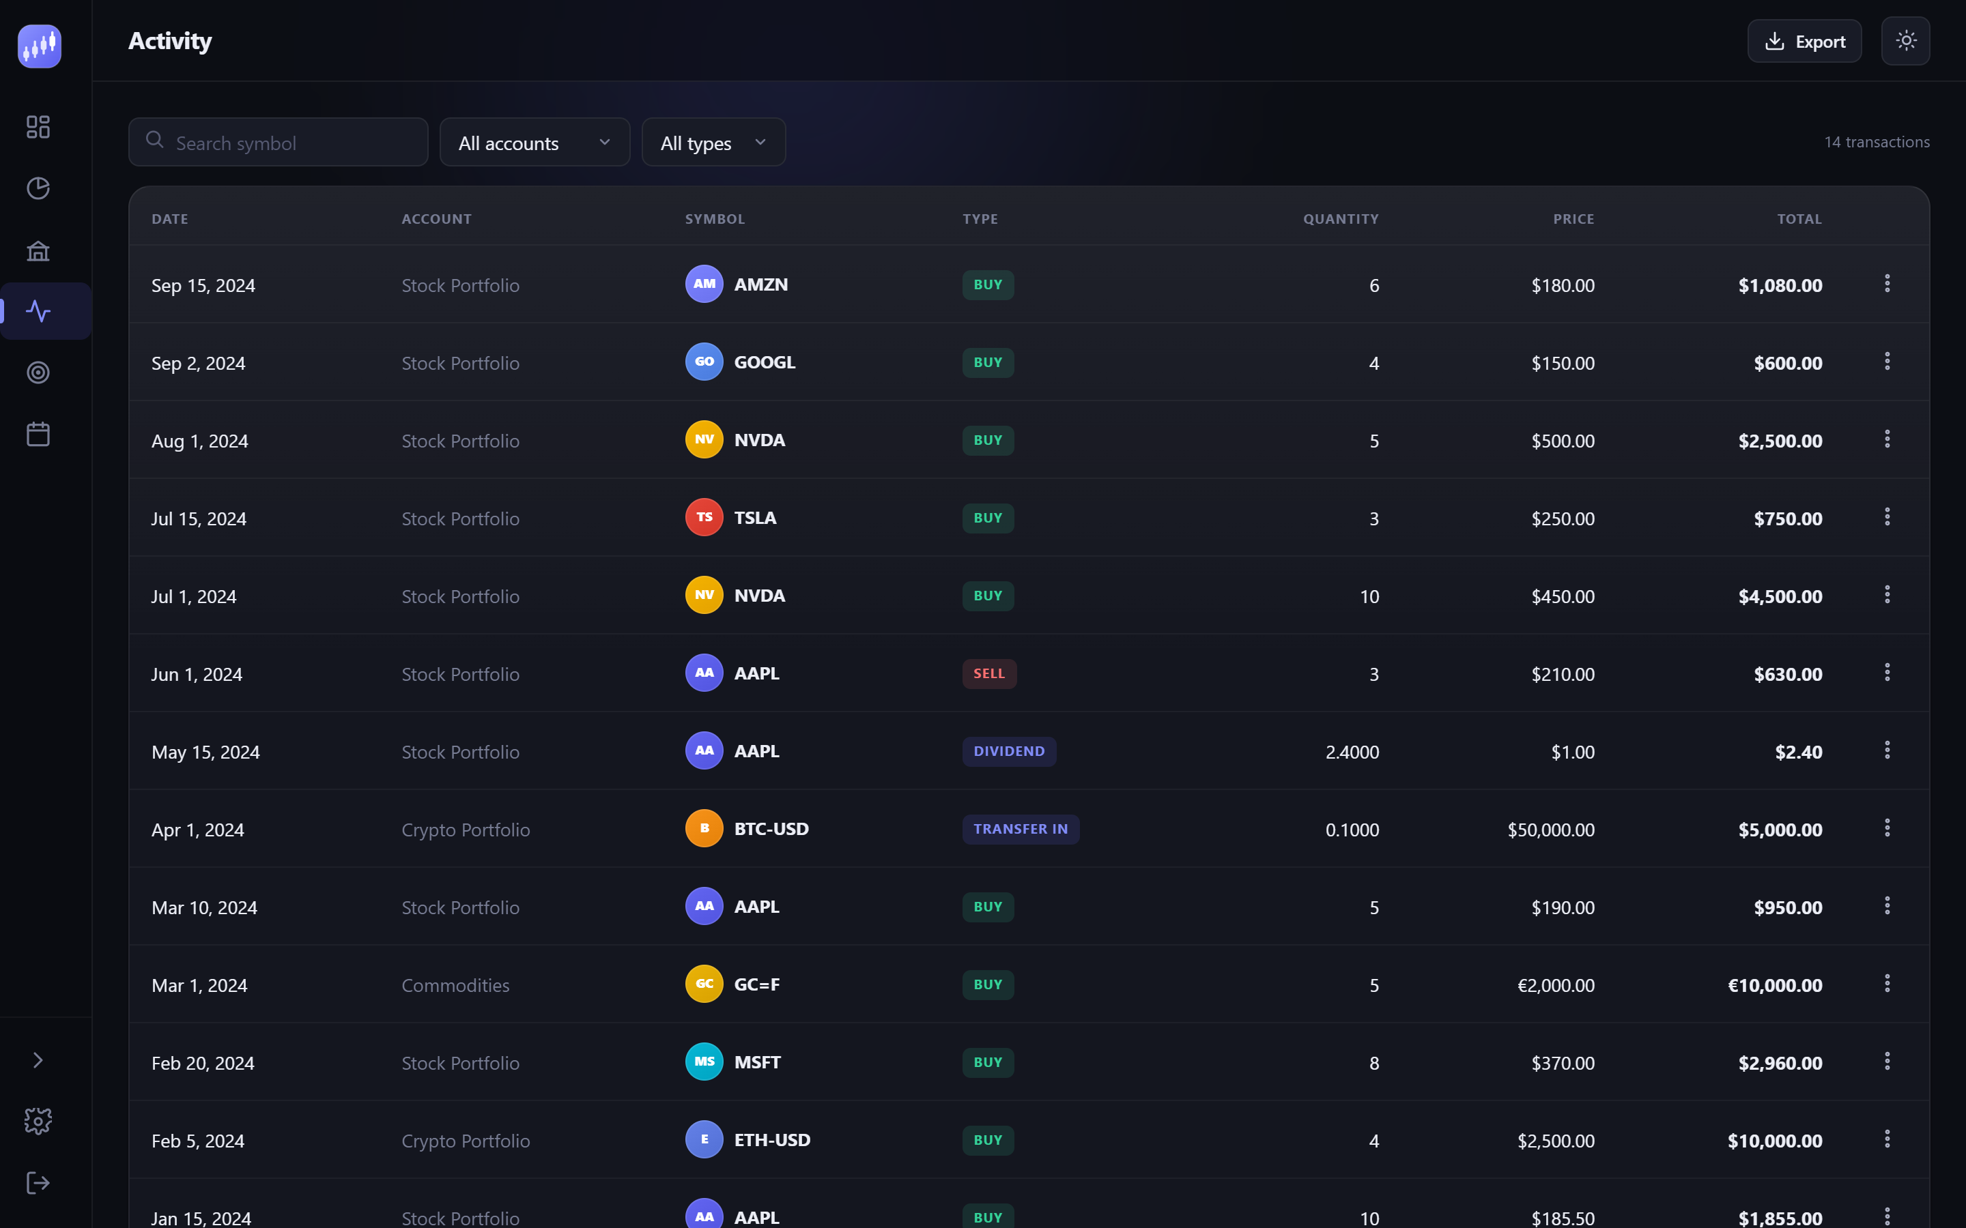Open the pie chart holdings icon
The height and width of the screenshot is (1228, 1966).
pyautogui.click(x=38, y=188)
